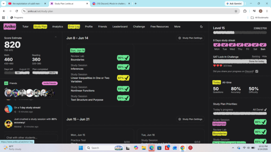The width and height of the screenshot is (271, 152).
Task: Open Chrome from taskbar
Action: coord(183,148)
